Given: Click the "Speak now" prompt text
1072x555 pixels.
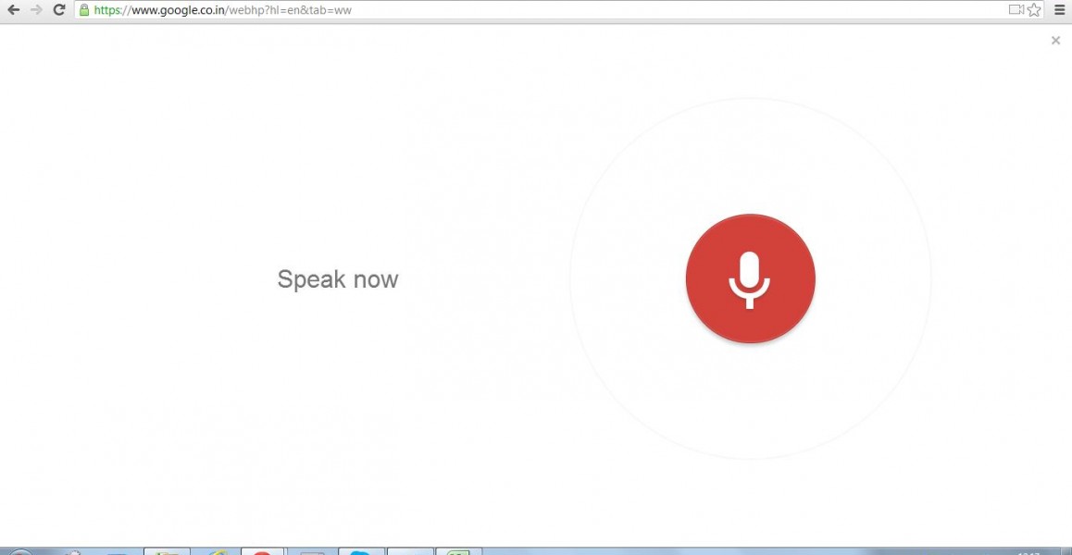Looking at the screenshot, I should pyautogui.click(x=338, y=279).
